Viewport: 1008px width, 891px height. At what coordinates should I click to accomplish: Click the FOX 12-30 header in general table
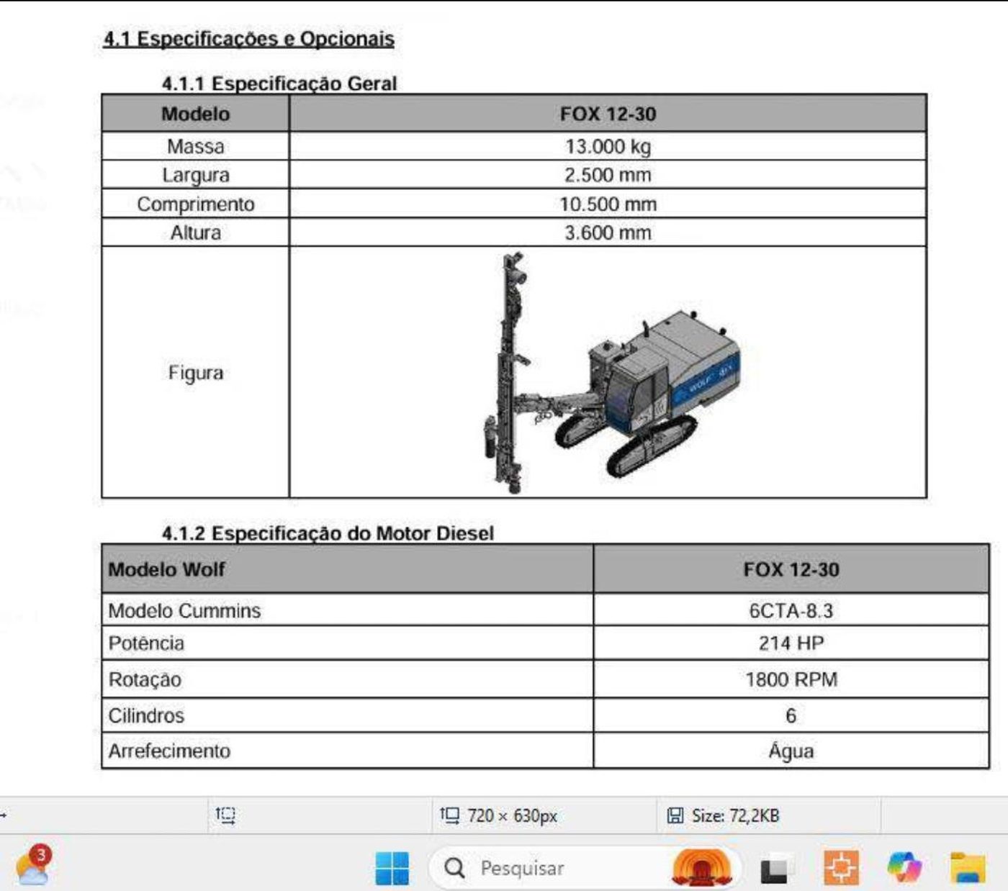coord(608,114)
